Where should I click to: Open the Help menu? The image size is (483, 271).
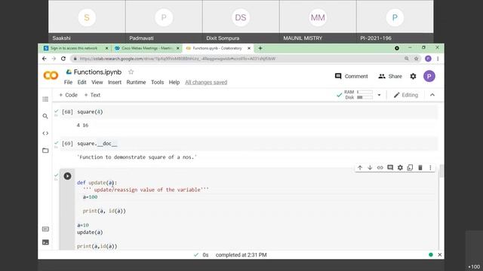click(174, 82)
